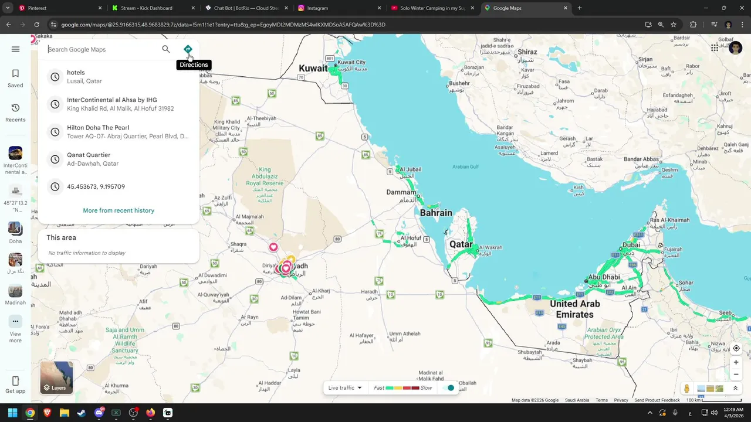Click install app icon in address bar
The image size is (751, 422).
pyautogui.click(x=648, y=25)
